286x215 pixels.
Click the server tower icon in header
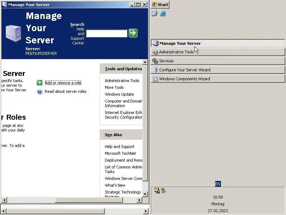pyautogui.click(x=13, y=33)
